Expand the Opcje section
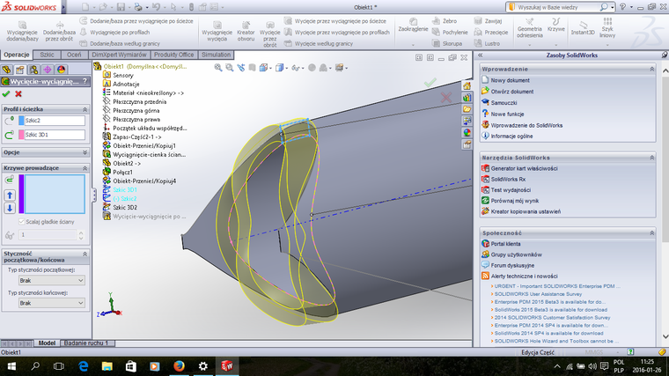This screenshot has height=376, width=669. (85, 152)
